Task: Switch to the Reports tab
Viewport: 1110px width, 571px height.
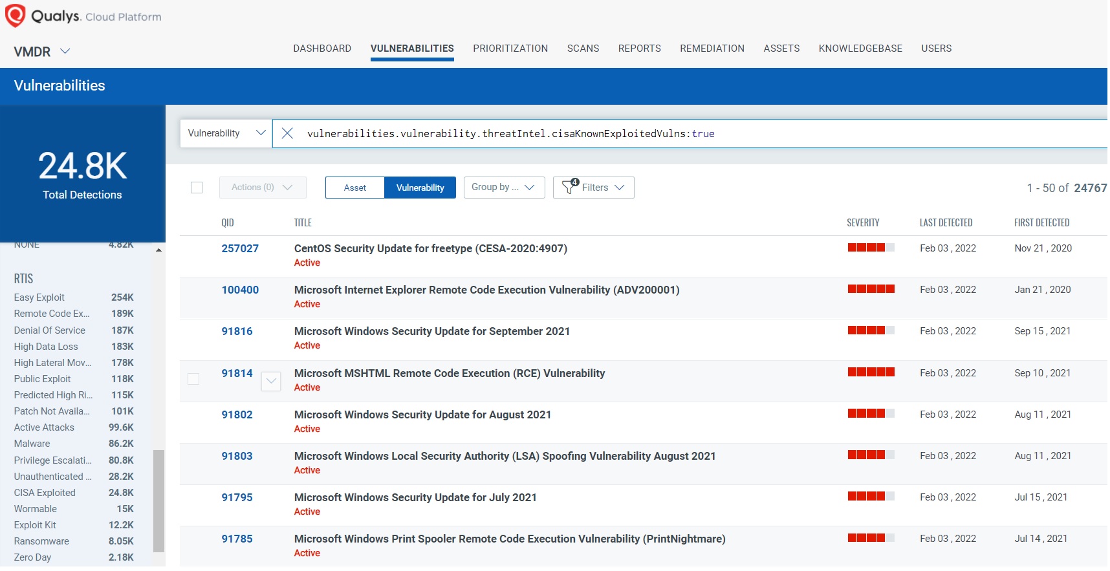Action: [x=640, y=48]
